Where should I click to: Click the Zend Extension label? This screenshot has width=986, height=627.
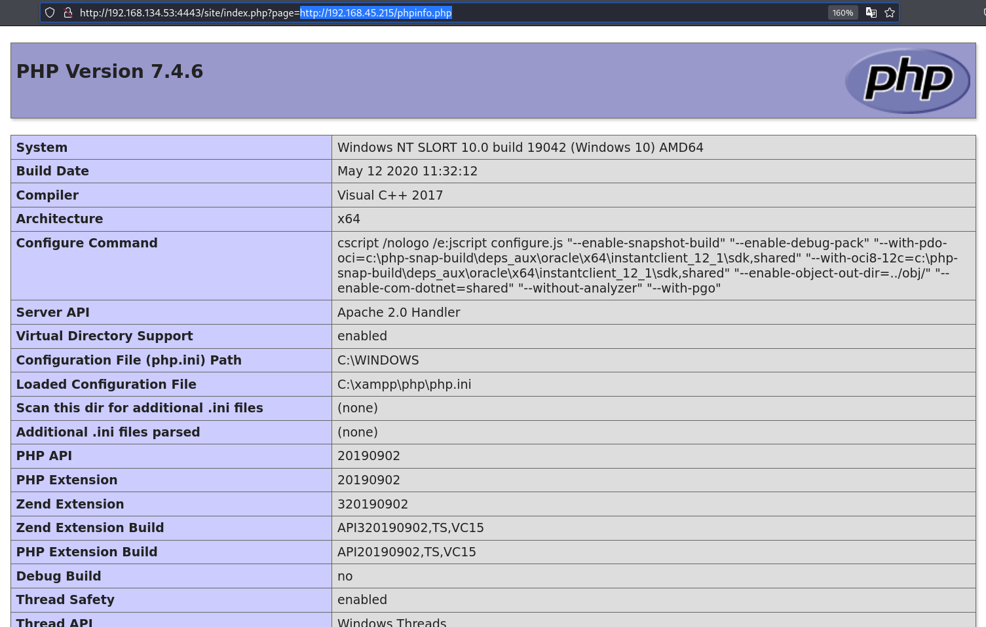pos(70,504)
